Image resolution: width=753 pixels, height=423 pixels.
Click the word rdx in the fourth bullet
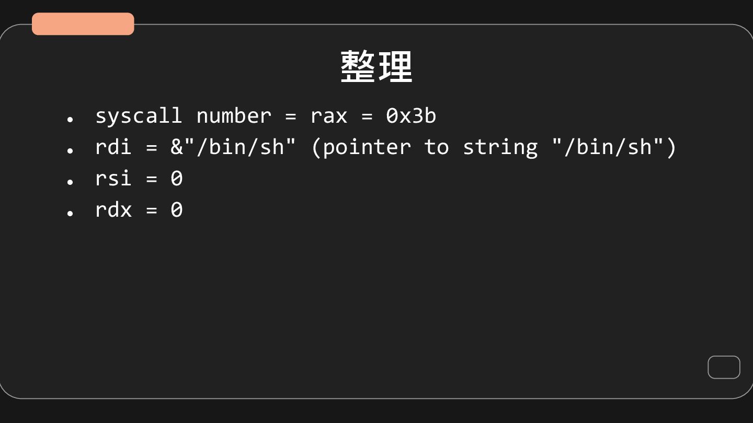[113, 210]
